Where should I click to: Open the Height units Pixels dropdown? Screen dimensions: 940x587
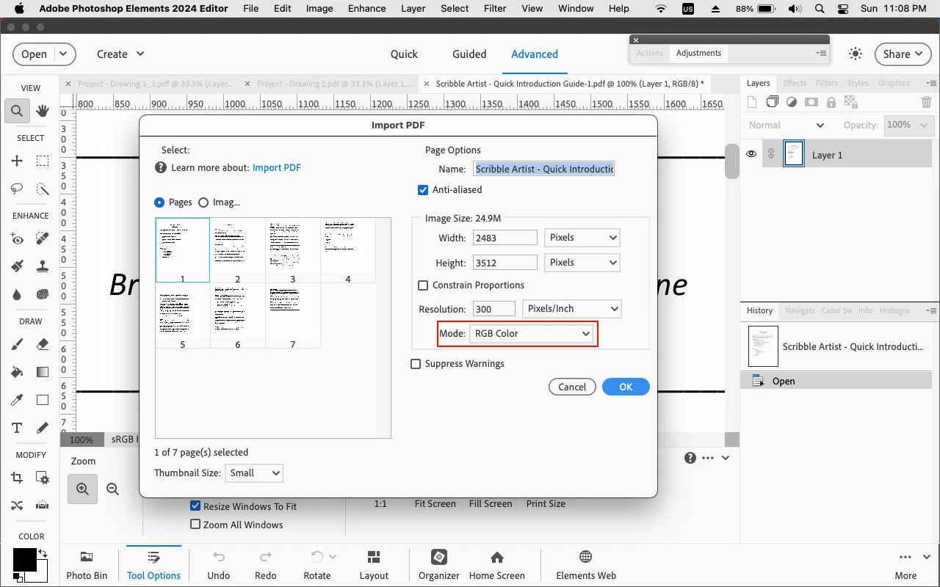point(582,262)
